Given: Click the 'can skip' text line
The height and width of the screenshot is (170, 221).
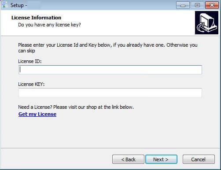Looking at the screenshot, I should [x=26, y=51].
